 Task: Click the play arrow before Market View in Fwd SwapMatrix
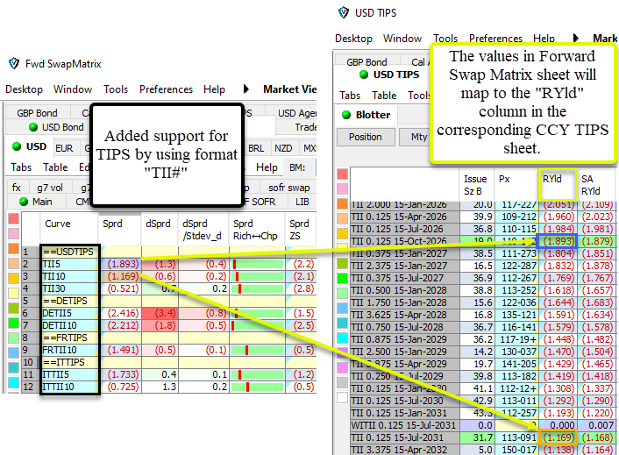point(246,89)
